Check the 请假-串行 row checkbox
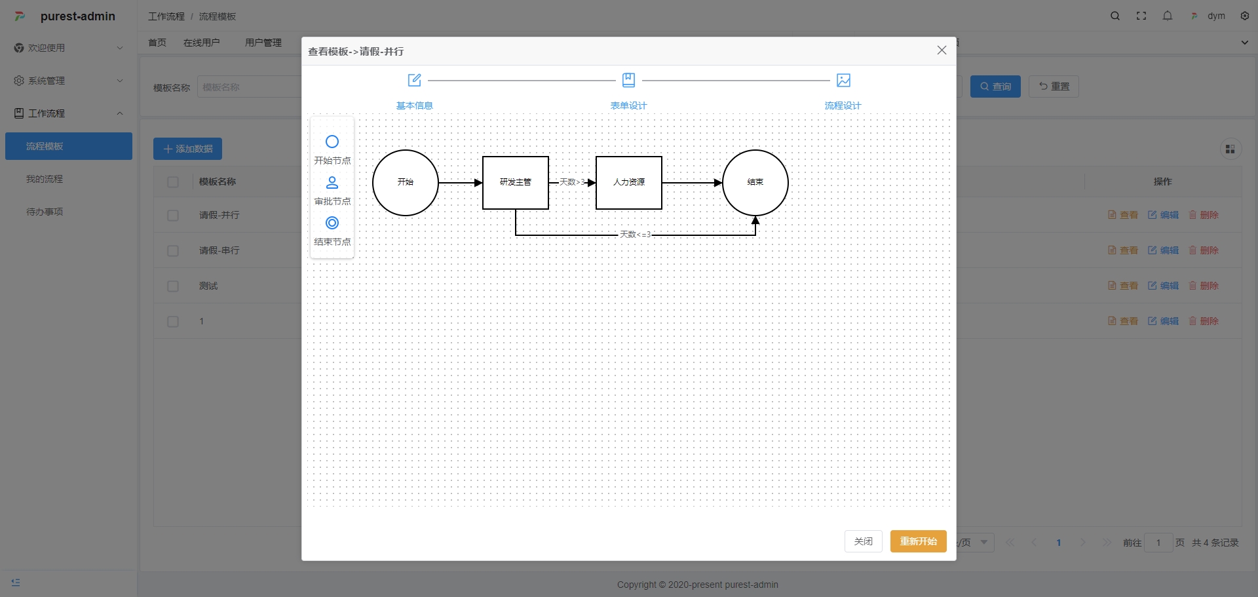The width and height of the screenshot is (1258, 597). (173, 251)
